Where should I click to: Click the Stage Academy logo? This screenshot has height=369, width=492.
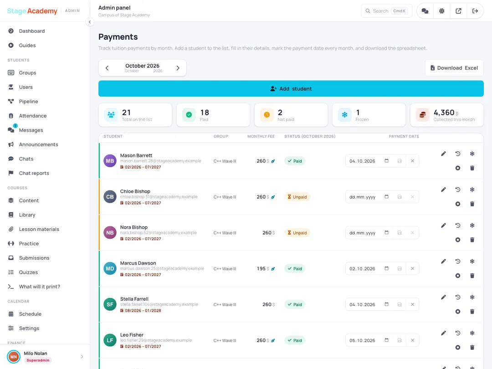click(32, 11)
